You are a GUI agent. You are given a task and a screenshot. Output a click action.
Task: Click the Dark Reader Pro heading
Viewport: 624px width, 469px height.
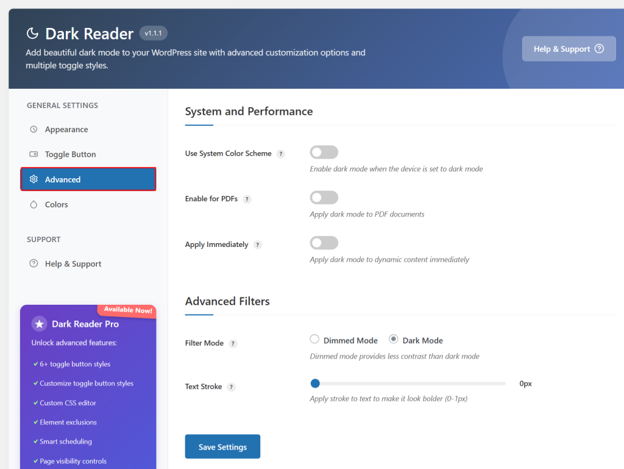[x=85, y=324]
